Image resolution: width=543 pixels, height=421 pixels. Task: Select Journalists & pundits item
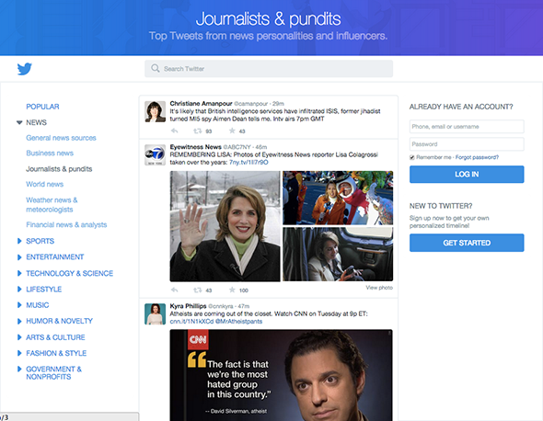(59, 169)
